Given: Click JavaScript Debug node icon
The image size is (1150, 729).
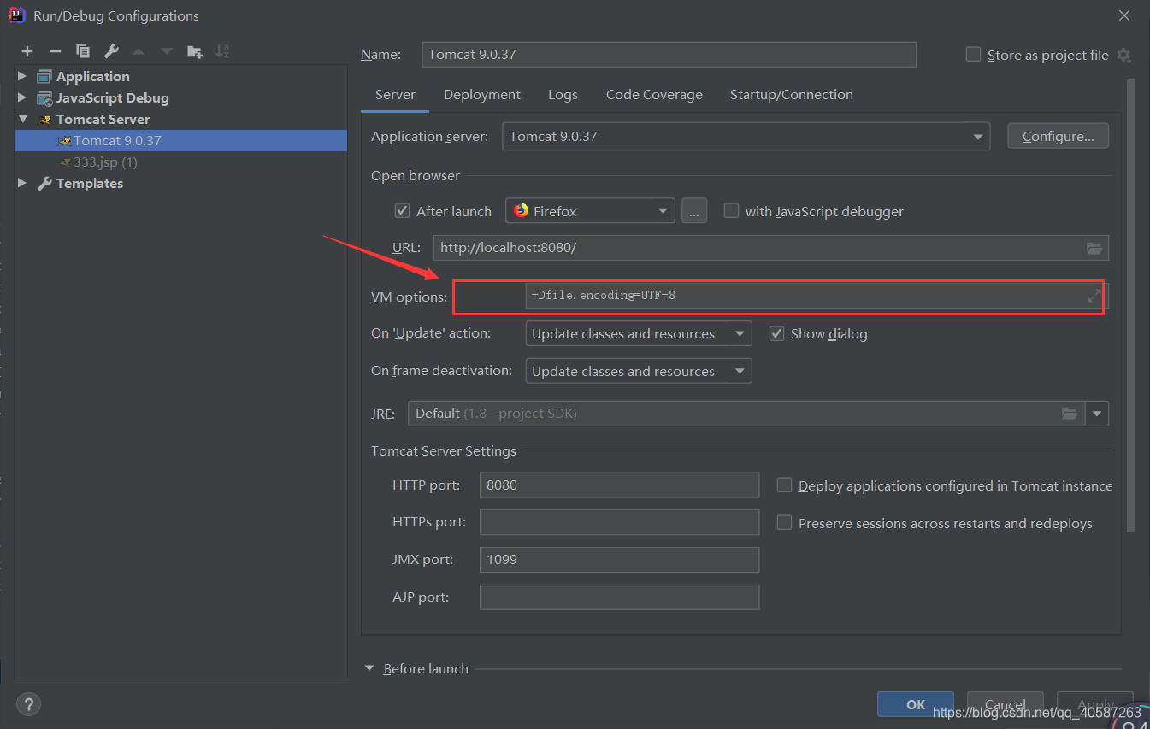Looking at the screenshot, I should [44, 97].
